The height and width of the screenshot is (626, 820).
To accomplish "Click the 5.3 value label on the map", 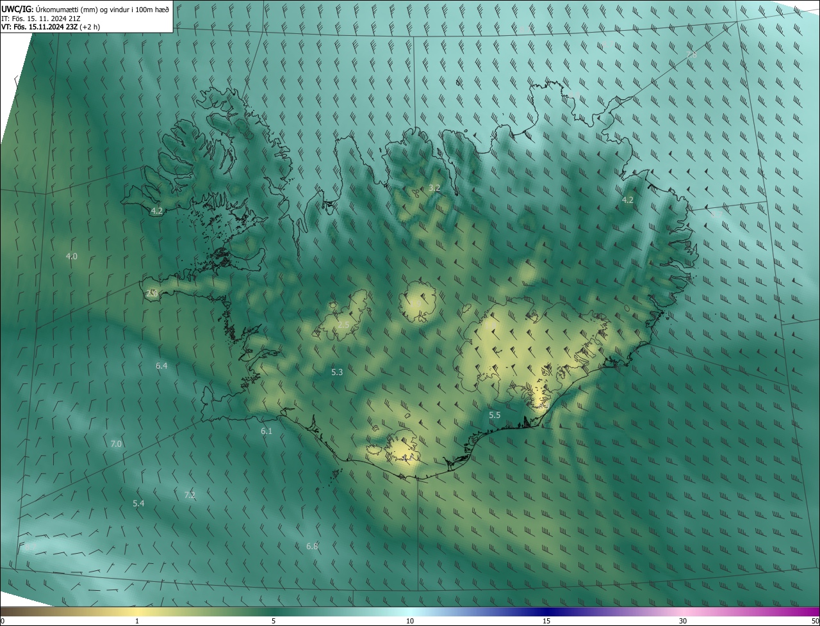I will tap(337, 372).
